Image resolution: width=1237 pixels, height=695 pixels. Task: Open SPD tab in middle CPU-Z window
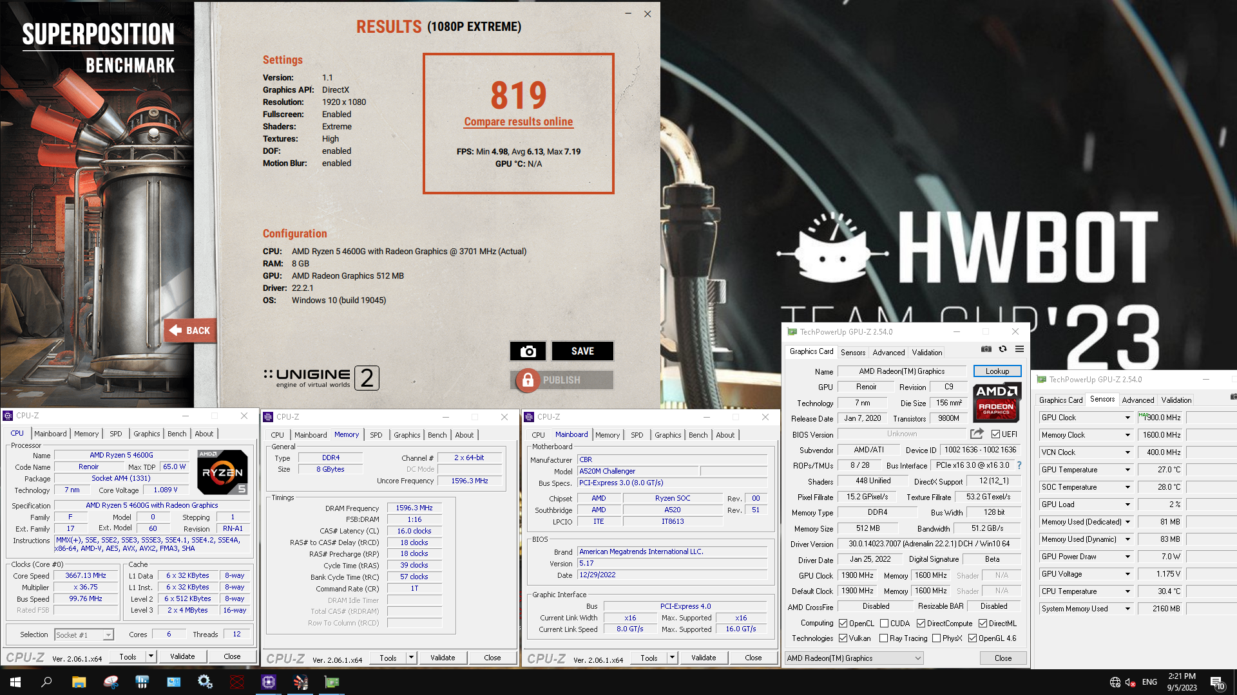point(376,435)
